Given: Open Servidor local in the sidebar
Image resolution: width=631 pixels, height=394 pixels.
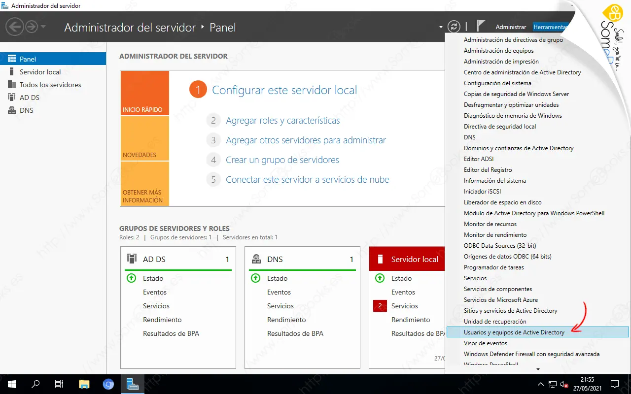Looking at the screenshot, I should pos(40,72).
